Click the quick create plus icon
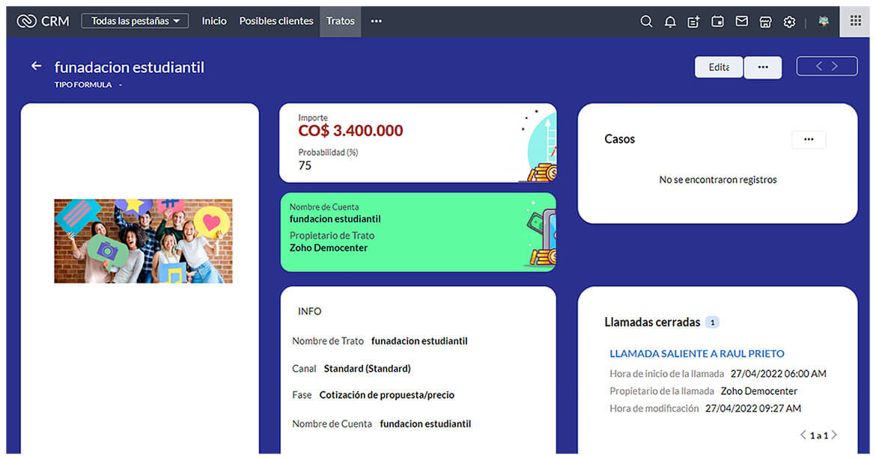This screenshot has width=876, height=460. tap(693, 21)
